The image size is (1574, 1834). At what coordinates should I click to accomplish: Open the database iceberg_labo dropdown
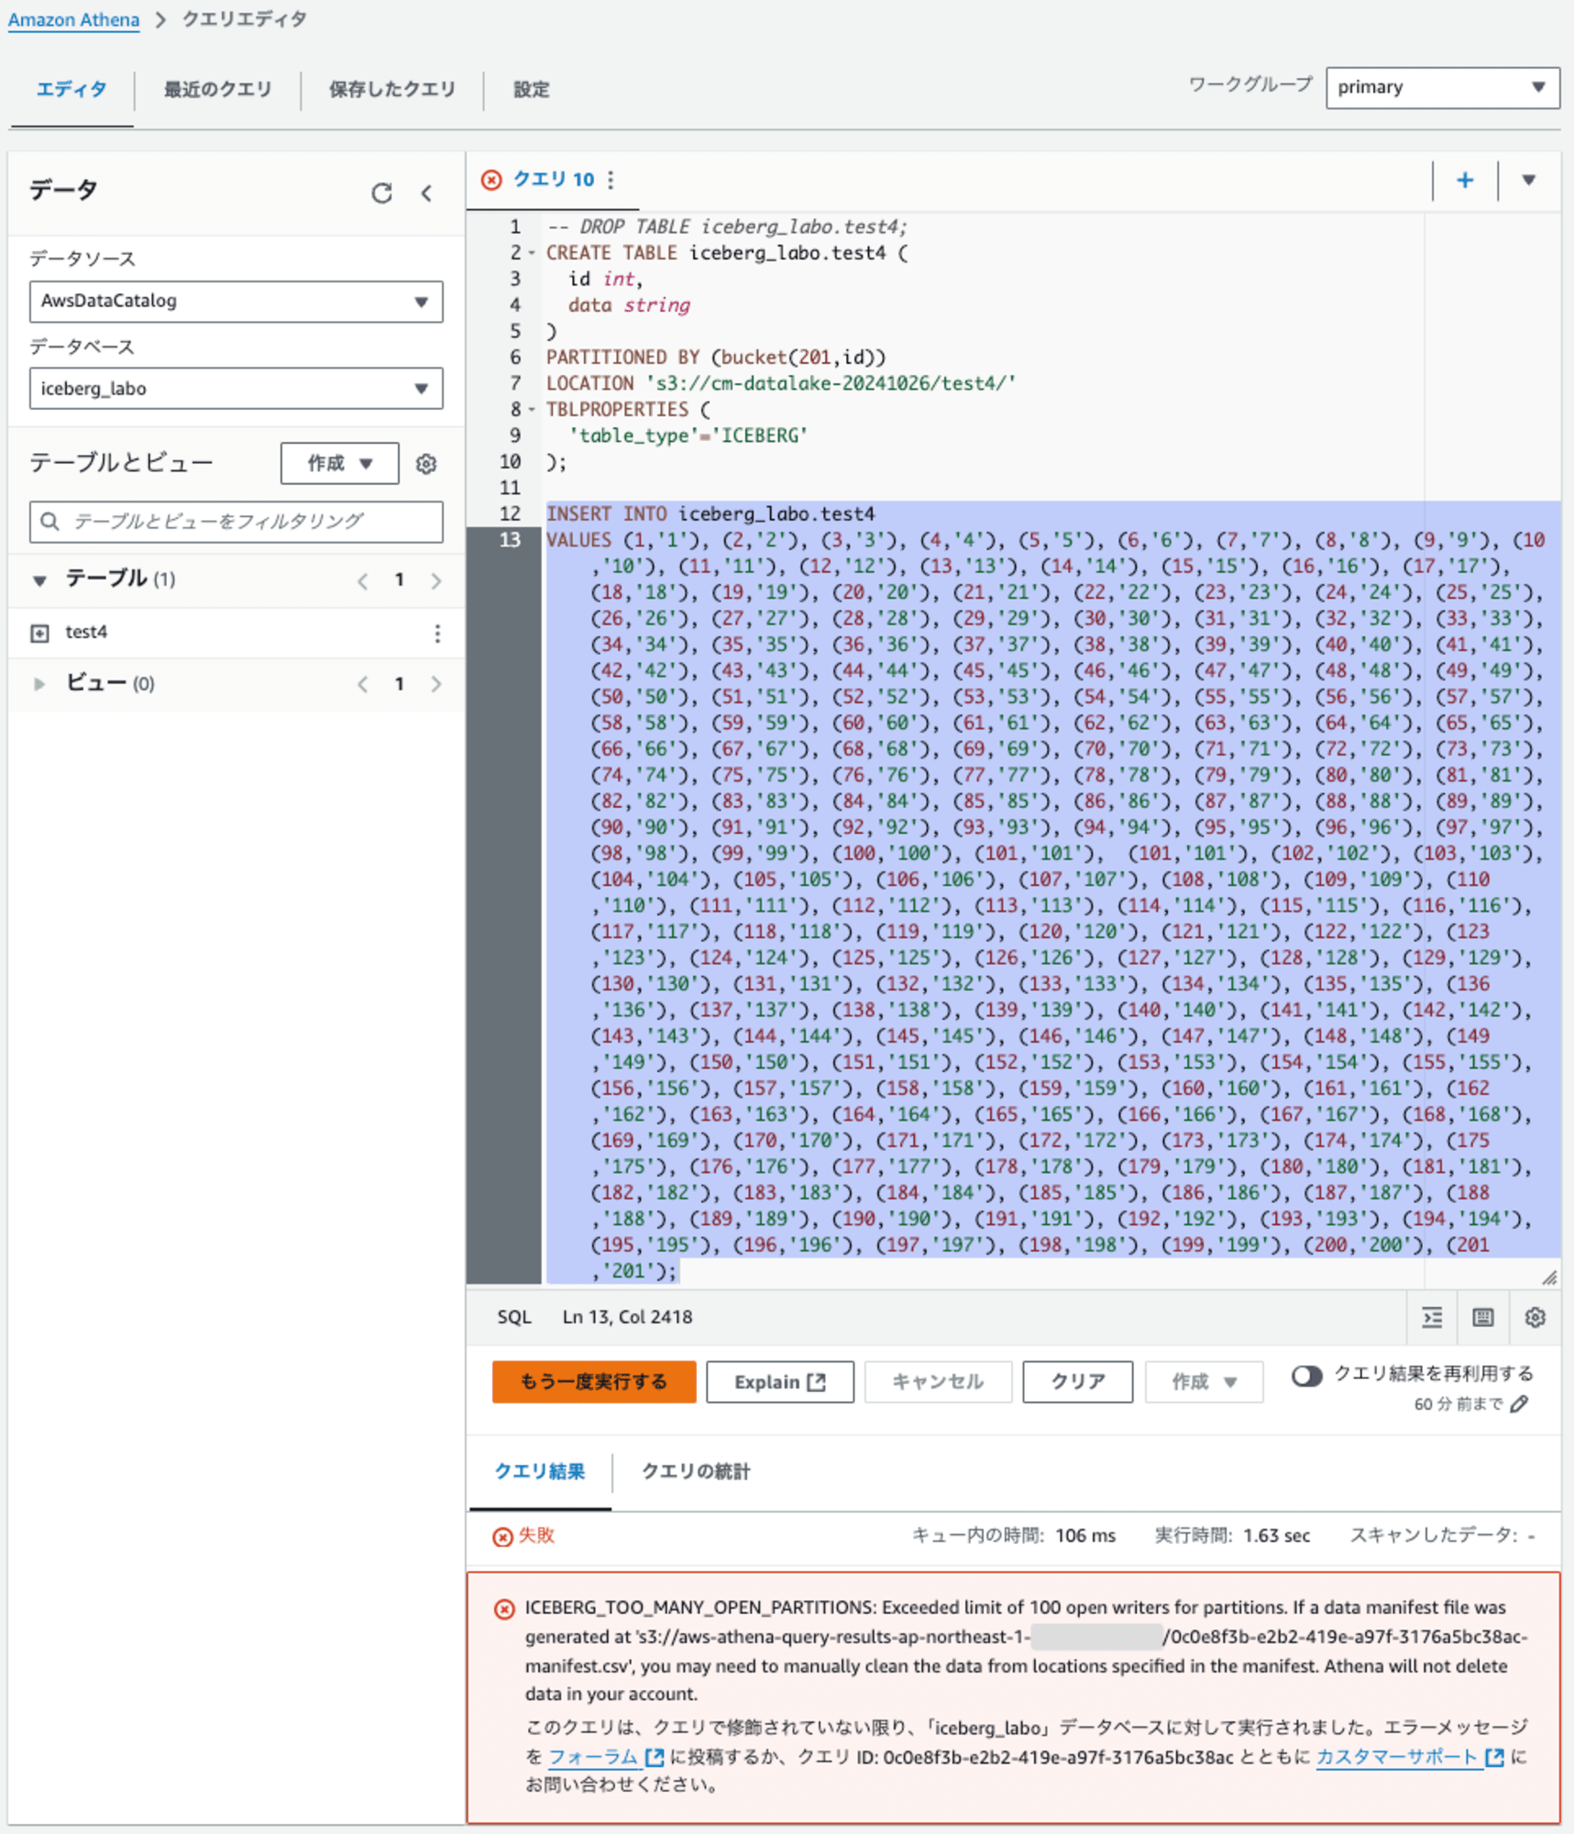point(236,389)
